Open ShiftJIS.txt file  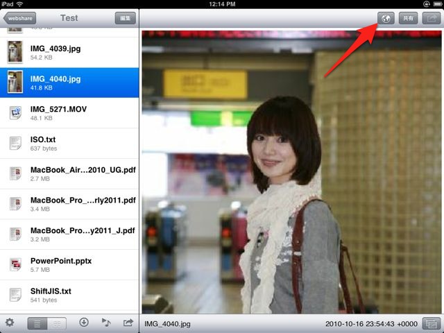(69, 295)
